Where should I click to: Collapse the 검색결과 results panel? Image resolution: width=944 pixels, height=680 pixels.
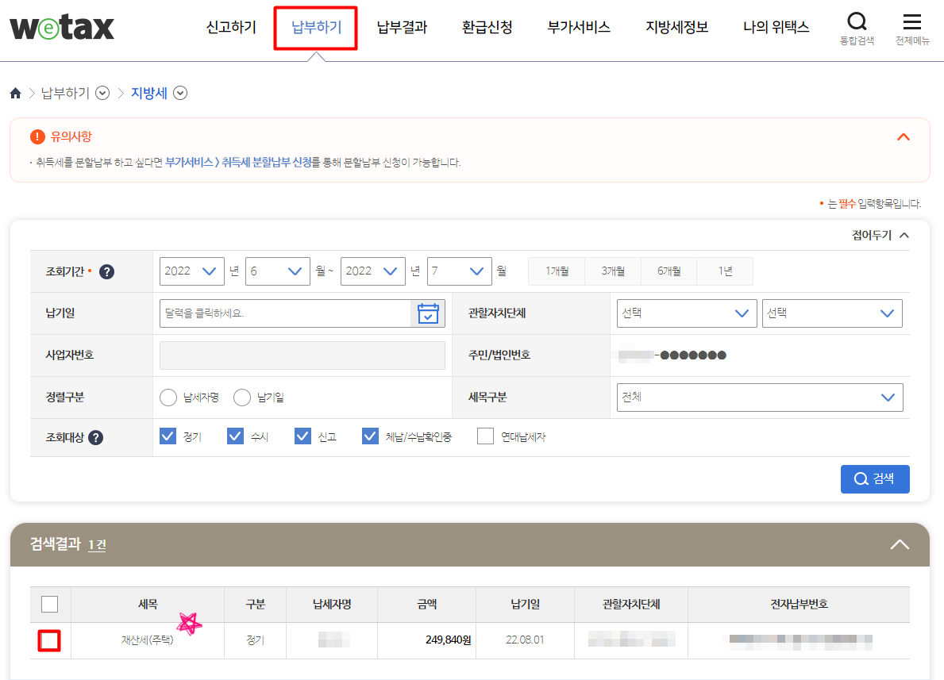click(900, 544)
